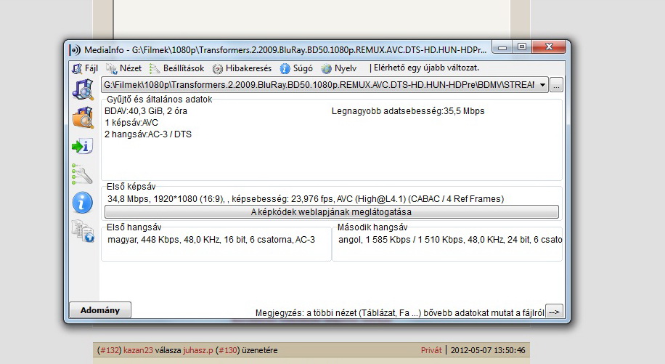This screenshot has height=364, width=665.
Task: Click the '...' browse button
Action: [x=556, y=85]
